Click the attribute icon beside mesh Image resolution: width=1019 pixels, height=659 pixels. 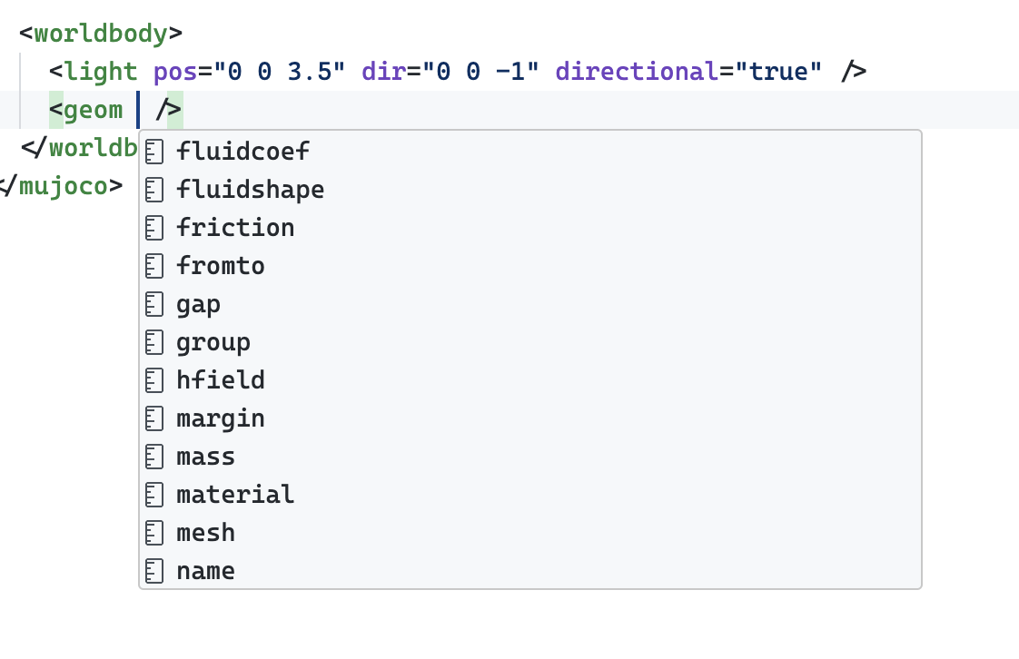coord(154,532)
